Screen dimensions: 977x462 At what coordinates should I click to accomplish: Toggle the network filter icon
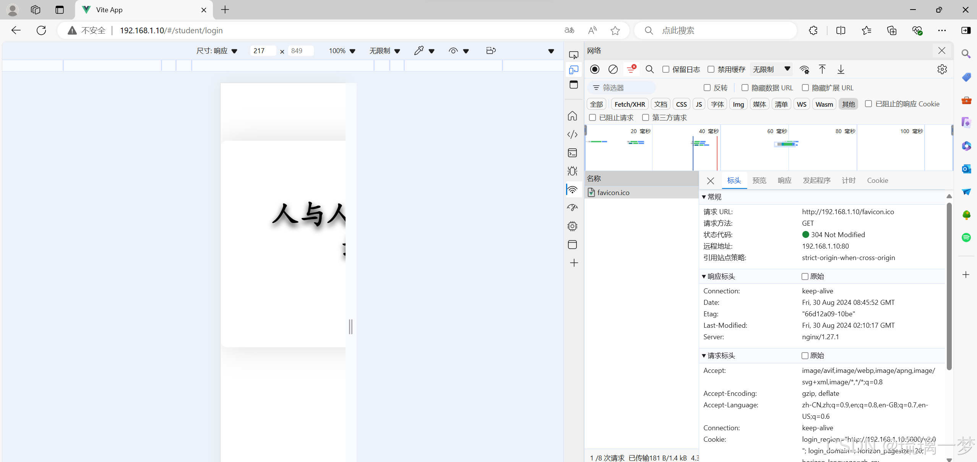(x=631, y=69)
